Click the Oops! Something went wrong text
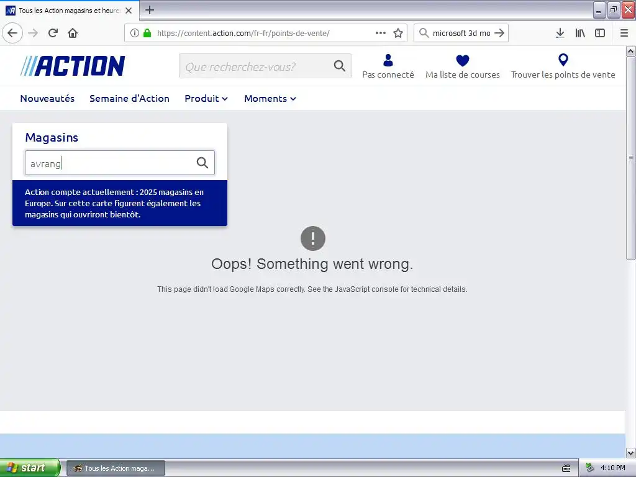 (x=312, y=264)
